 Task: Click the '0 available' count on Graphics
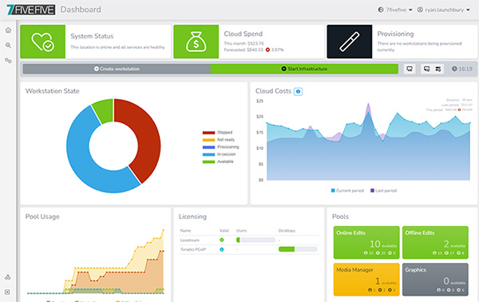tap(454, 281)
